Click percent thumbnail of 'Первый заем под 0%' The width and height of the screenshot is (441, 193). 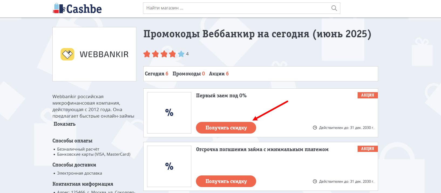[x=169, y=113]
